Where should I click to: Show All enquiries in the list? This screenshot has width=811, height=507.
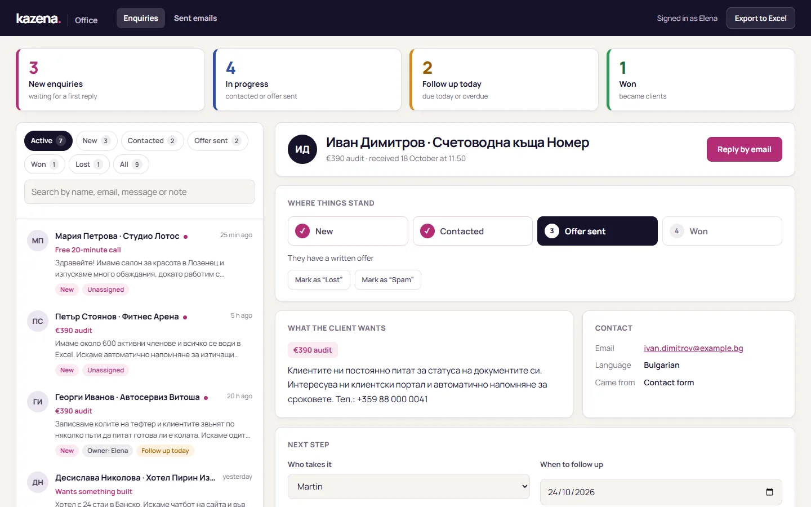click(131, 164)
